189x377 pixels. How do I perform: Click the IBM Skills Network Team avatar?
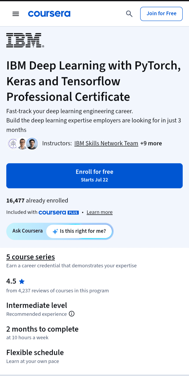tap(13, 144)
